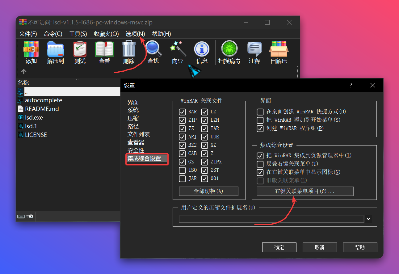The width and height of the screenshot is (399, 274).
Task: Switch to the 系统 settings tab
Action: tap(133, 110)
